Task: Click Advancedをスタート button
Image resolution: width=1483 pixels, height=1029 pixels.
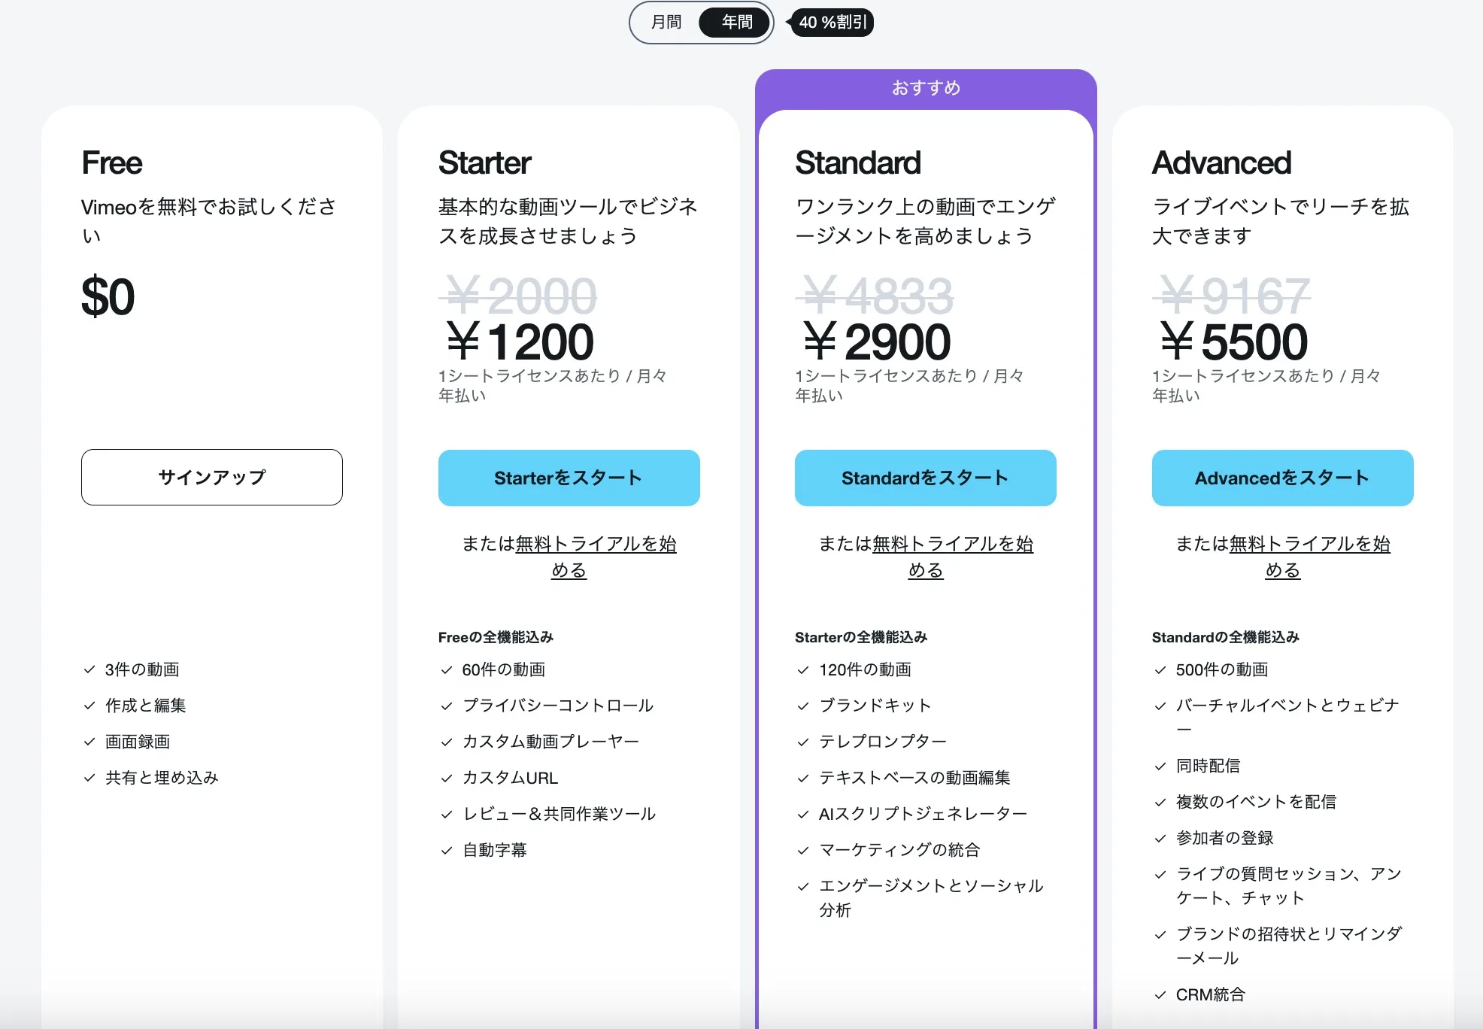Action: click(x=1282, y=478)
